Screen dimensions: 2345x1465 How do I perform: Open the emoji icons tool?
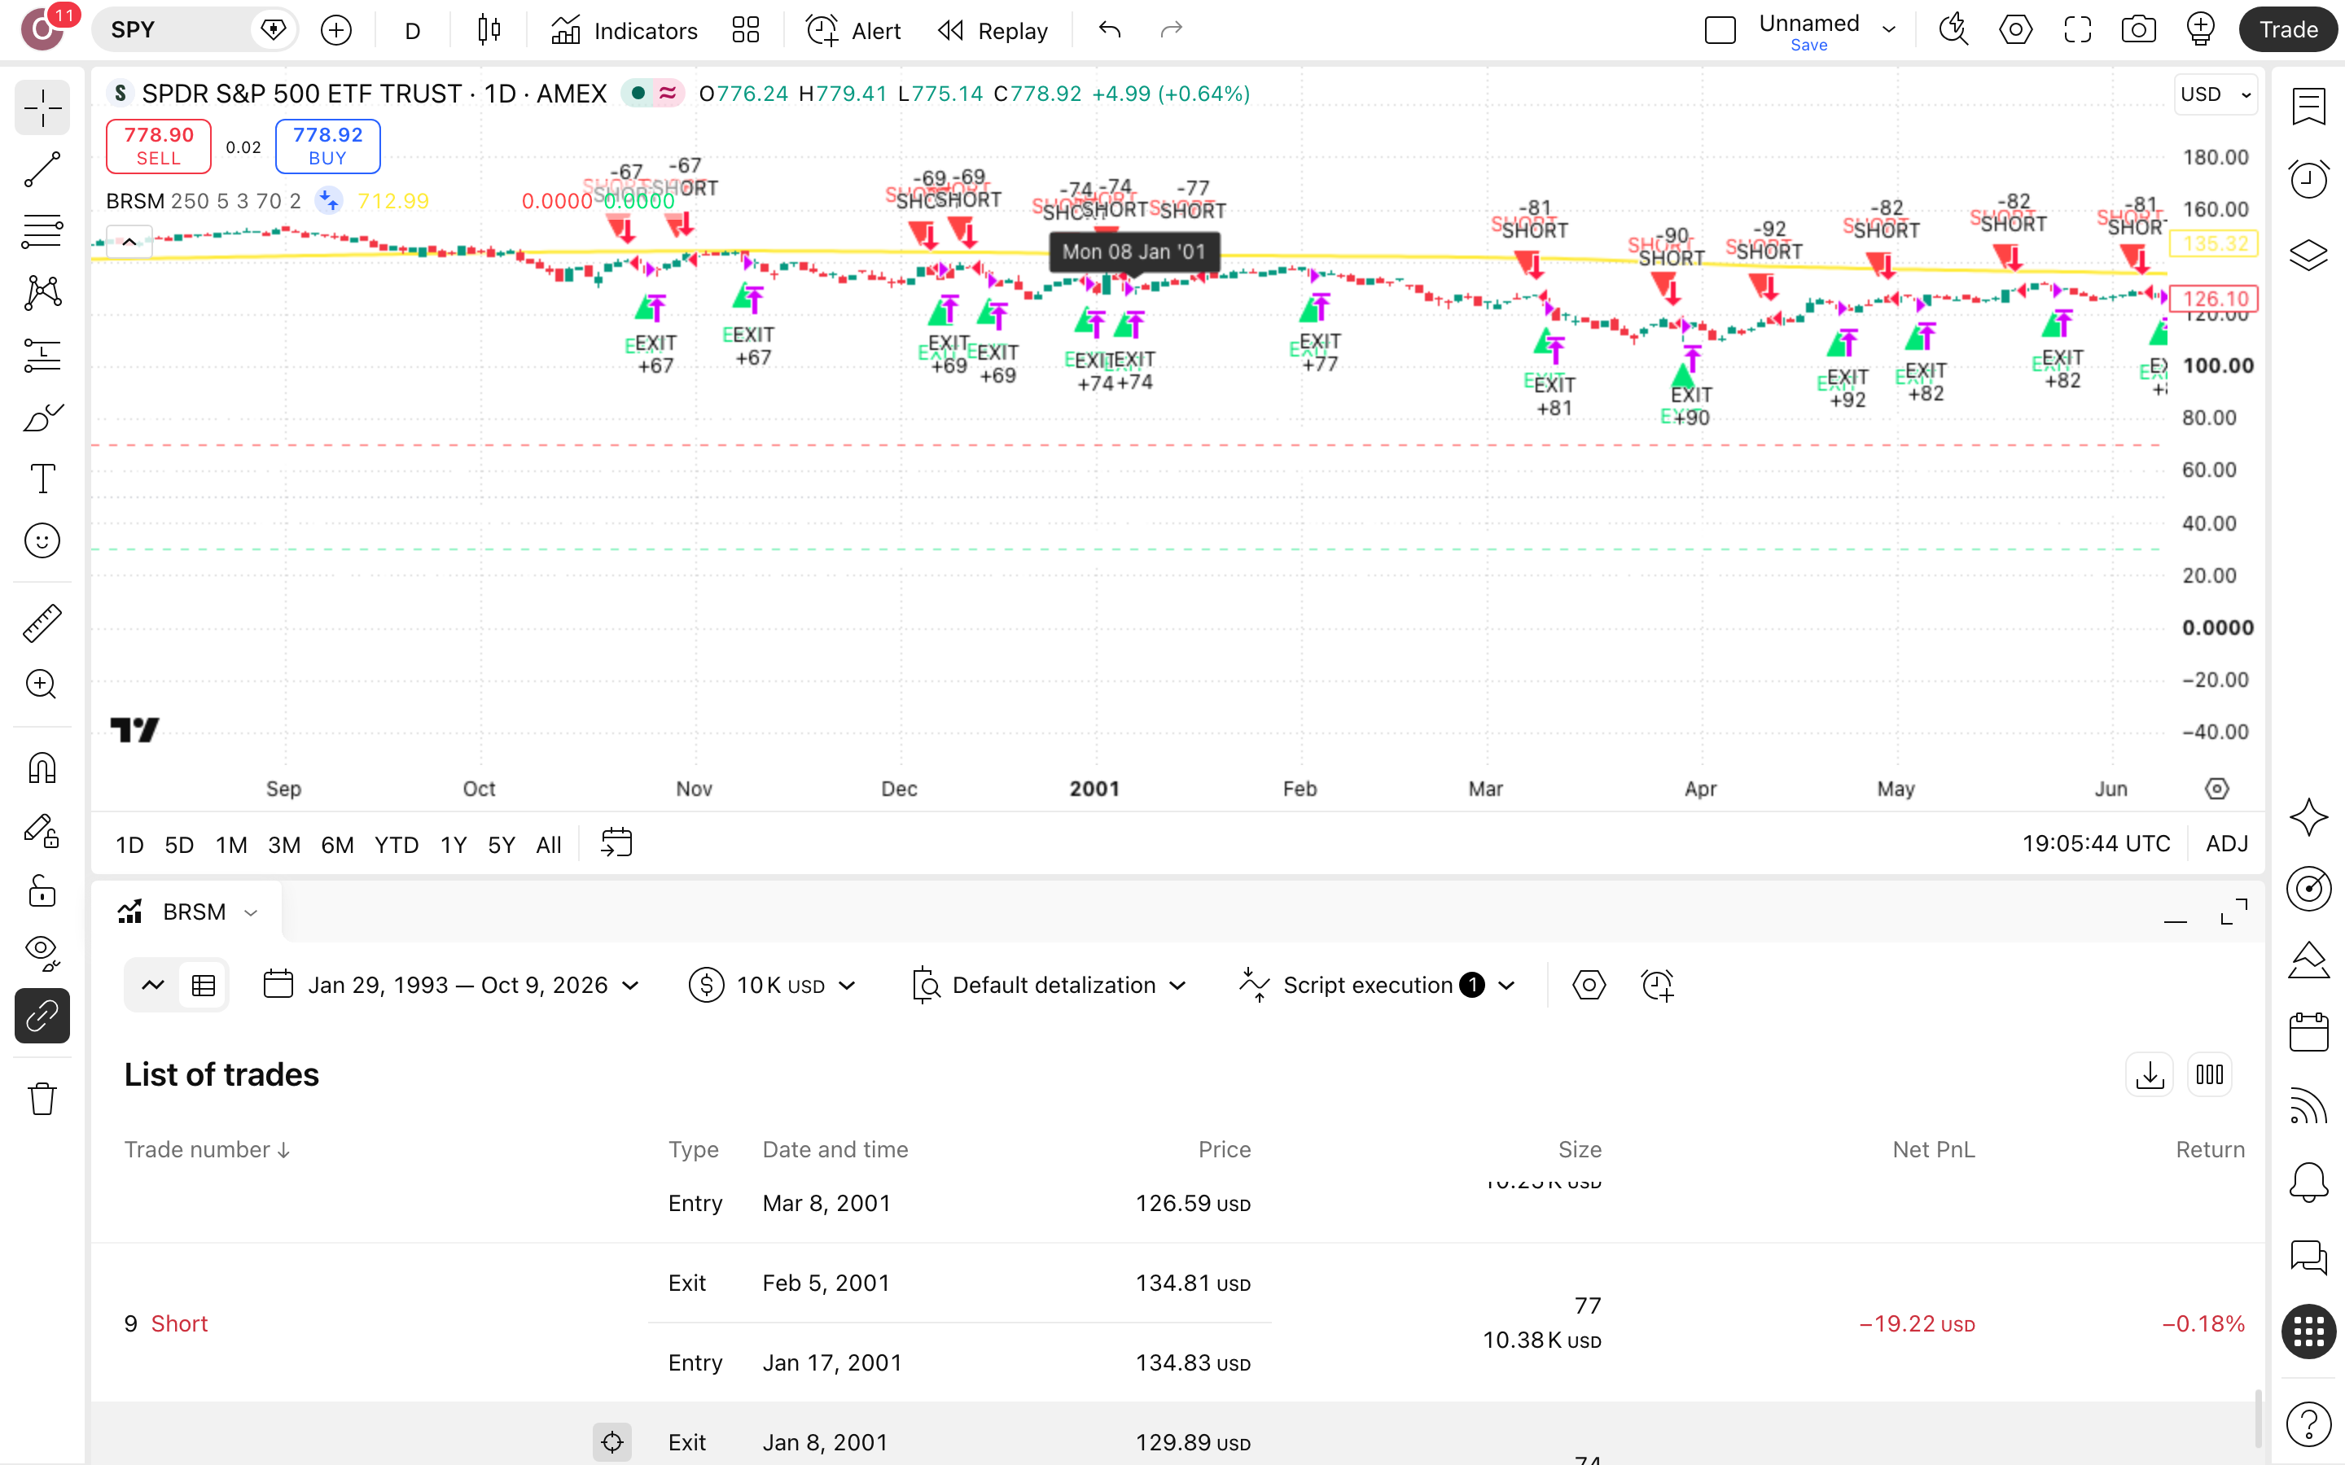[42, 540]
